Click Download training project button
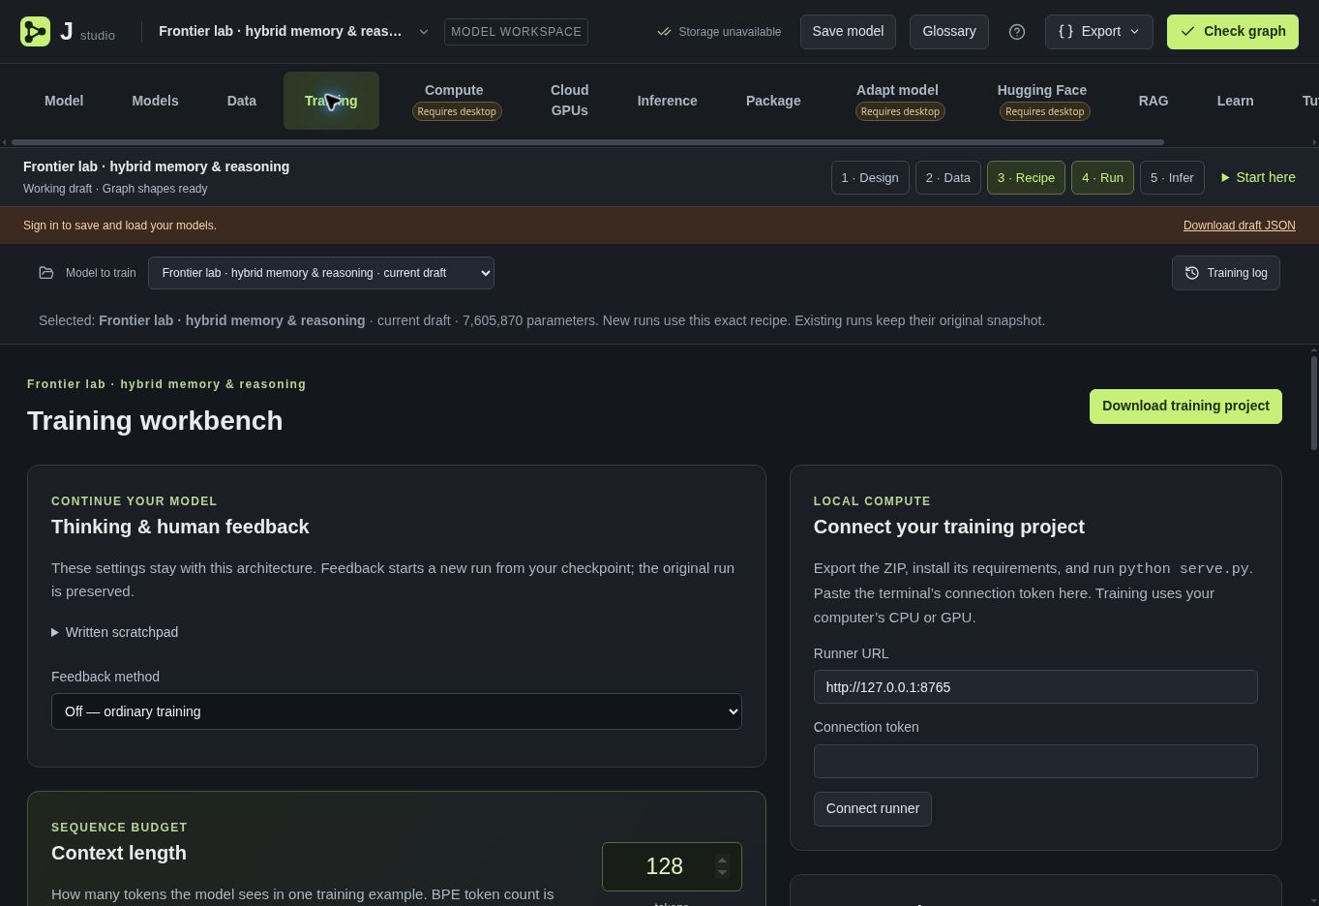Screen dimensions: 1319x906 1185,407
